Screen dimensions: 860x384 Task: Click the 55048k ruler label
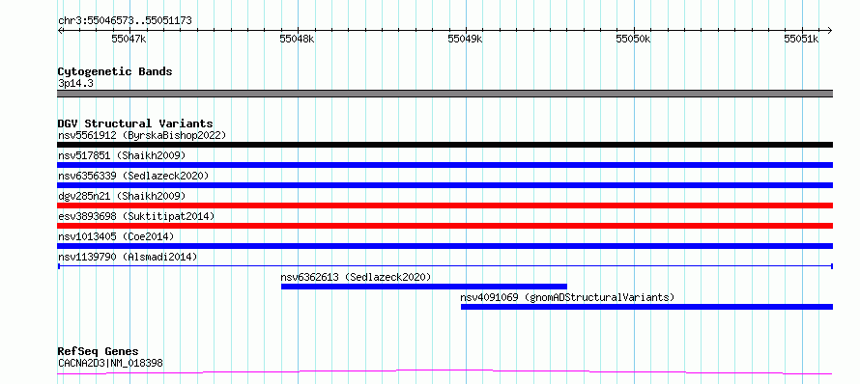[x=297, y=39]
